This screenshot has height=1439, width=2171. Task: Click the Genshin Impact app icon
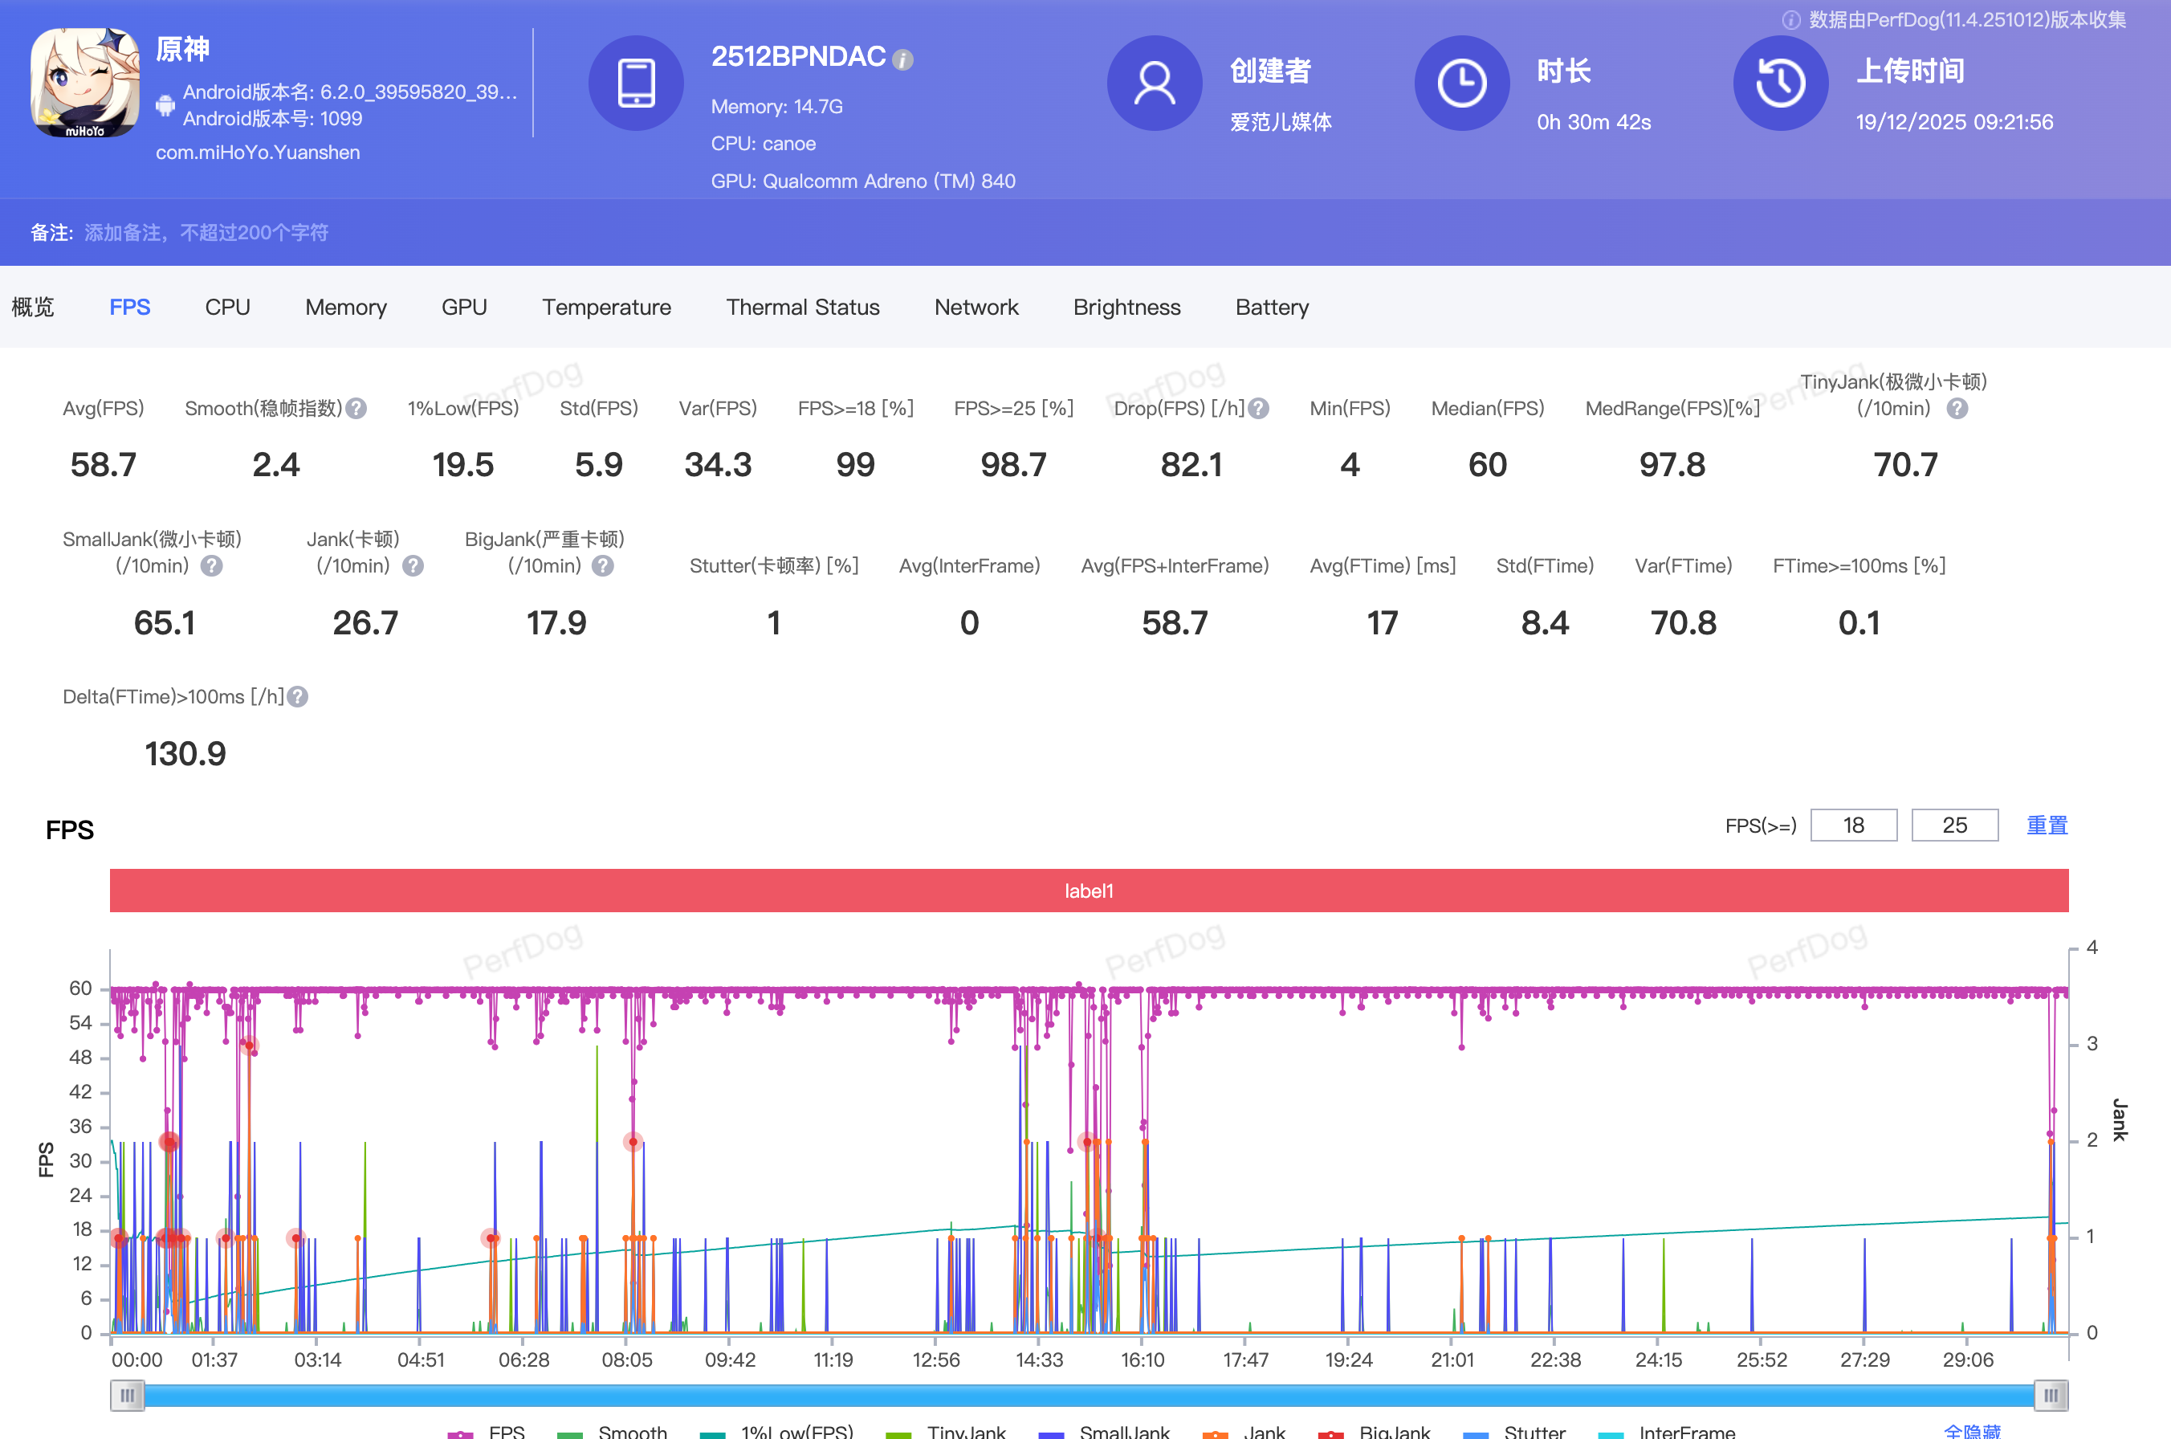click(85, 84)
